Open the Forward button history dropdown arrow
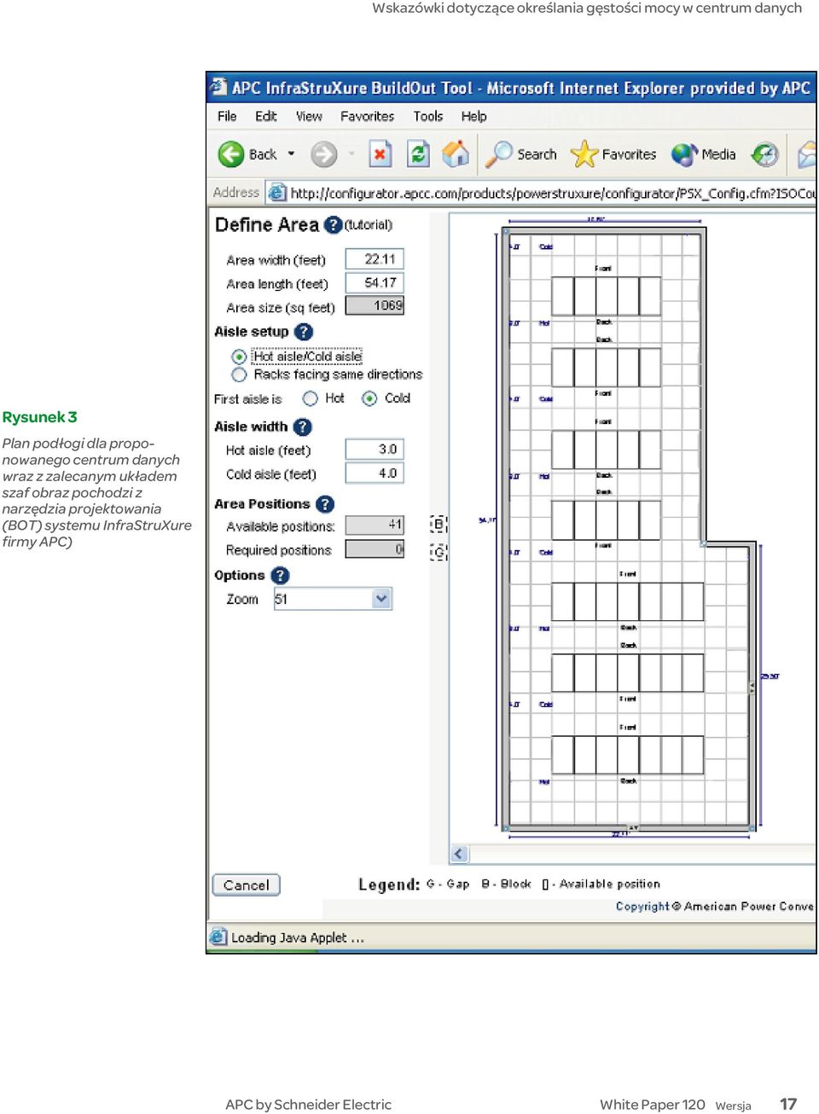Viewport: 819px width, 1114px height. pos(351,154)
